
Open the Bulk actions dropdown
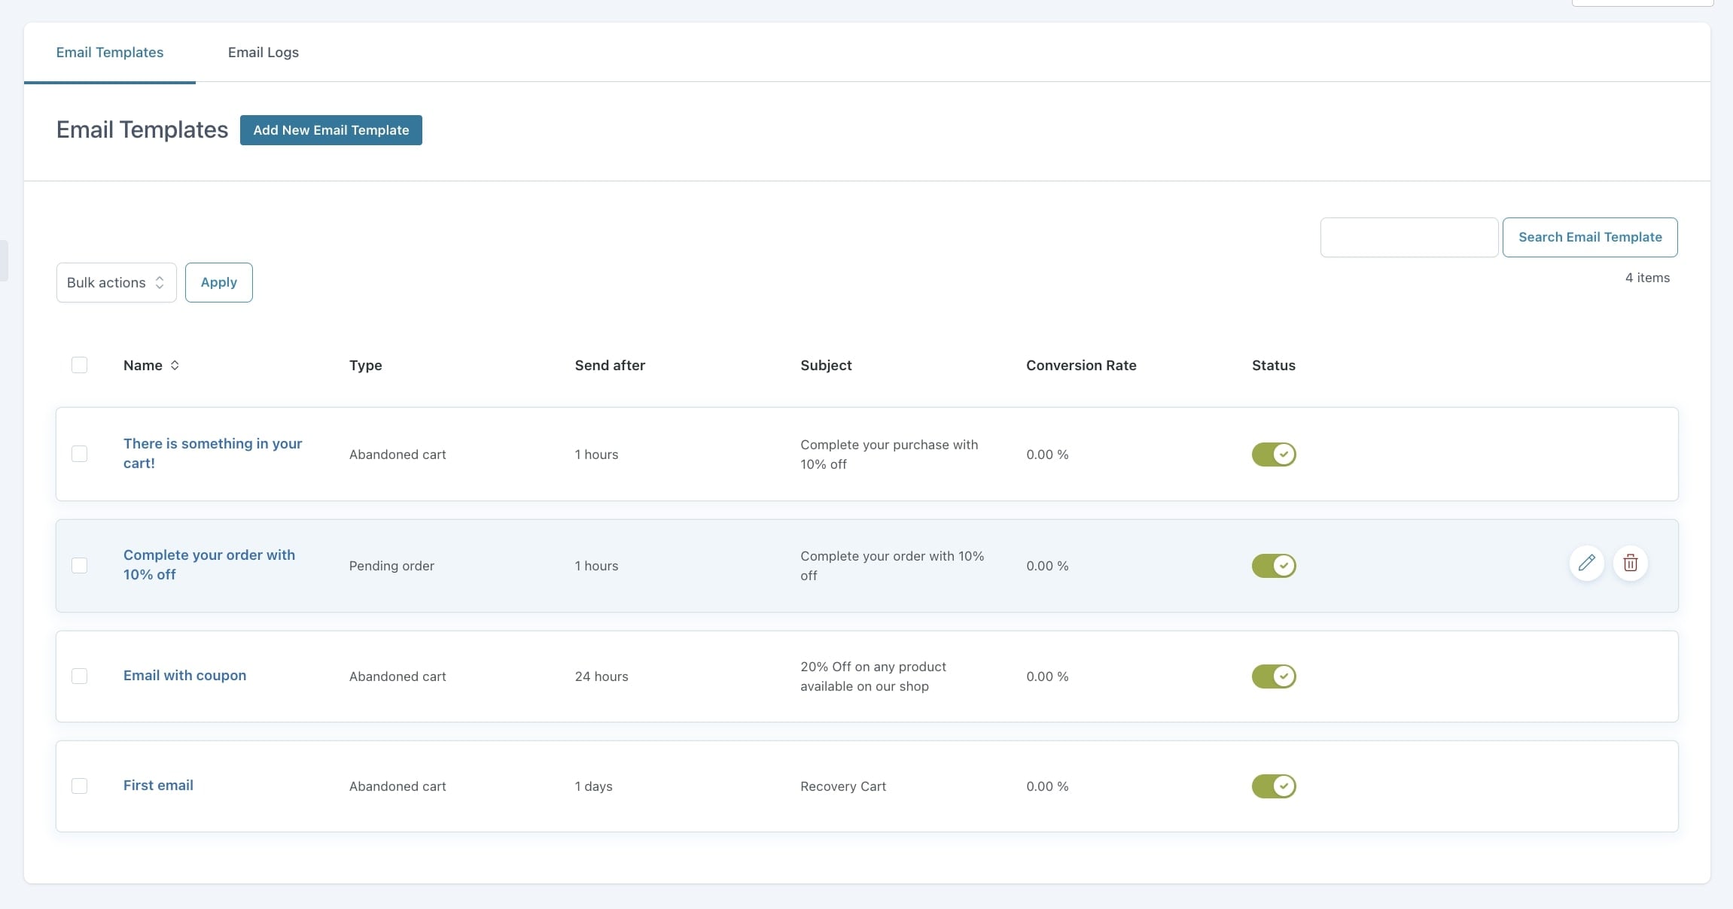coord(116,282)
